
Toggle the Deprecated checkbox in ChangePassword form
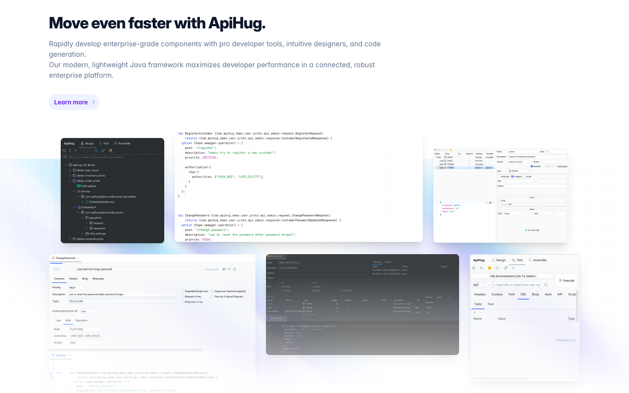(202, 269)
